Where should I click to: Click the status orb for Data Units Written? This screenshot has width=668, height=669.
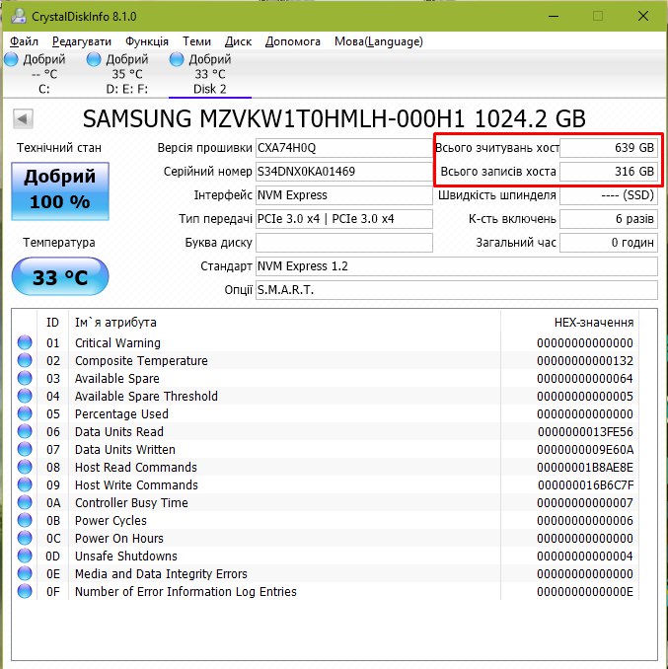click(x=25, y=449)
